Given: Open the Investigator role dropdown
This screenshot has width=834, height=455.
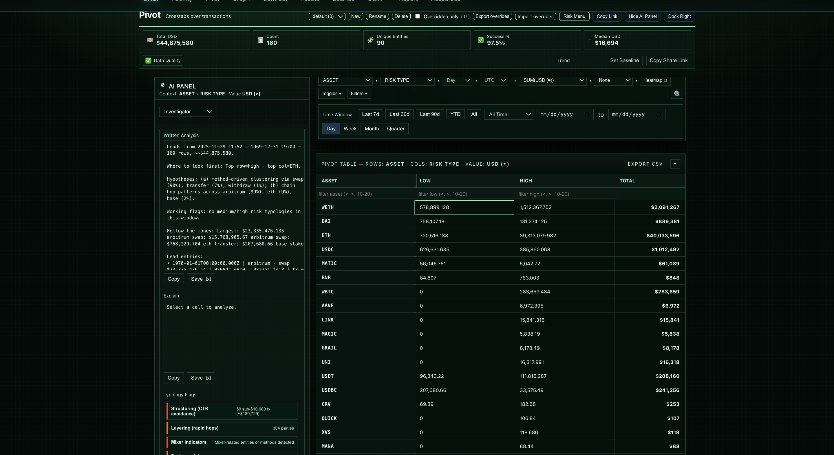Looking at the screenshot, I should coord(186,112).
